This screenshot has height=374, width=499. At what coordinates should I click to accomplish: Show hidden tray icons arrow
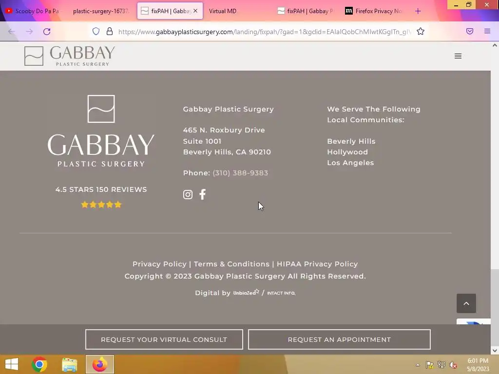coord(418,365)
